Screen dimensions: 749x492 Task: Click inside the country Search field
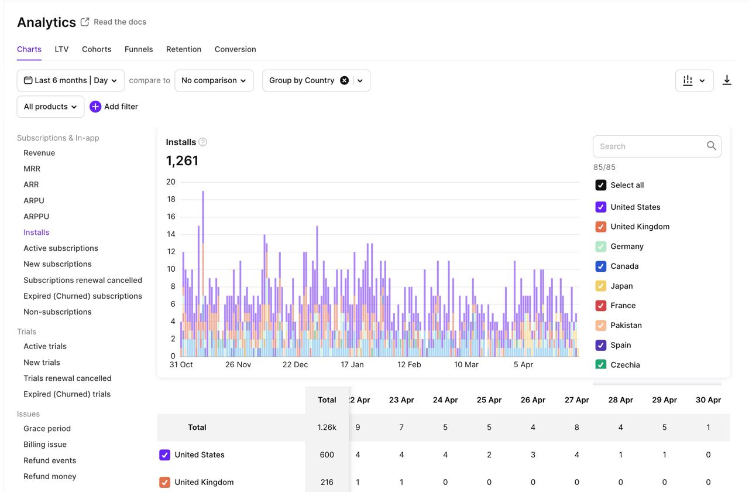pyautogui.click(x=644, y=146)
